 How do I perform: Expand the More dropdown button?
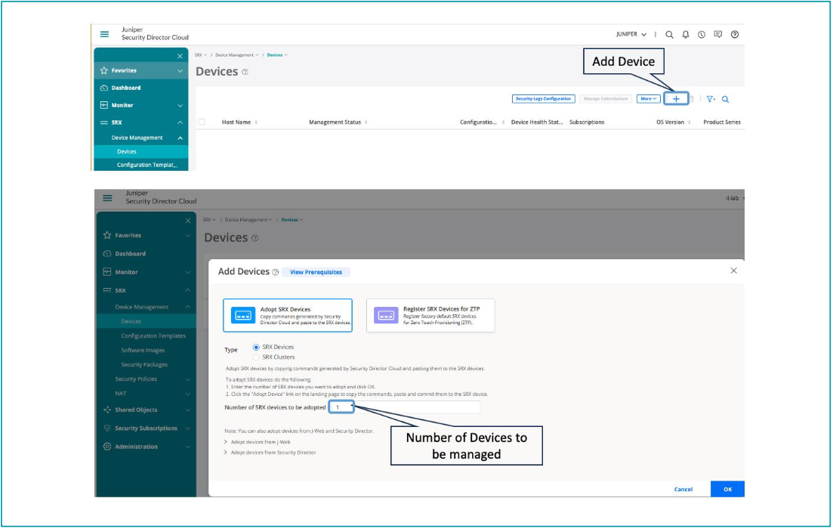pos(649,99)
